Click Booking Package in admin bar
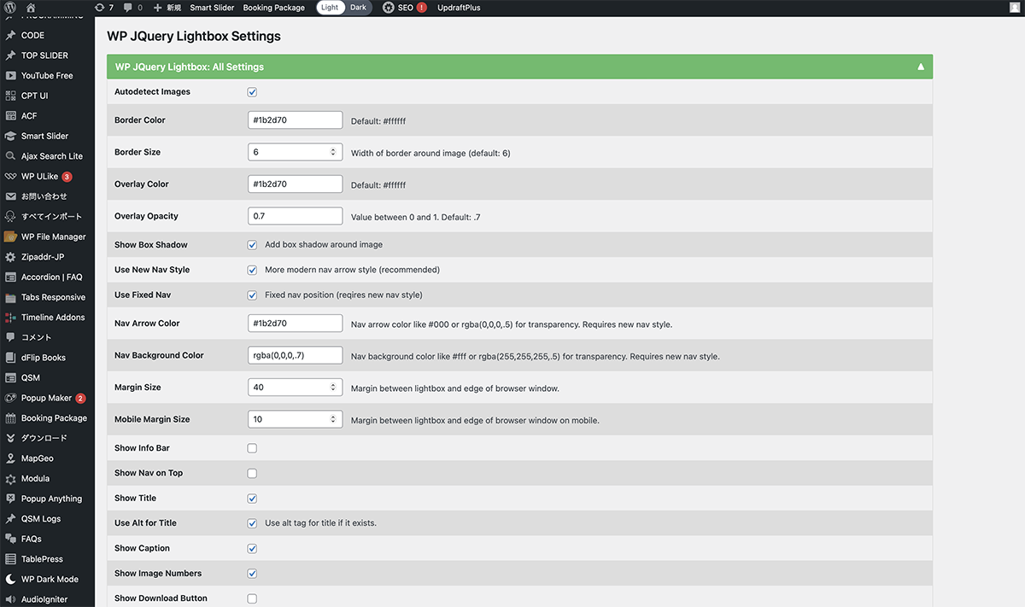Viewport: 1025px width, 607px height. pos(273,8)
